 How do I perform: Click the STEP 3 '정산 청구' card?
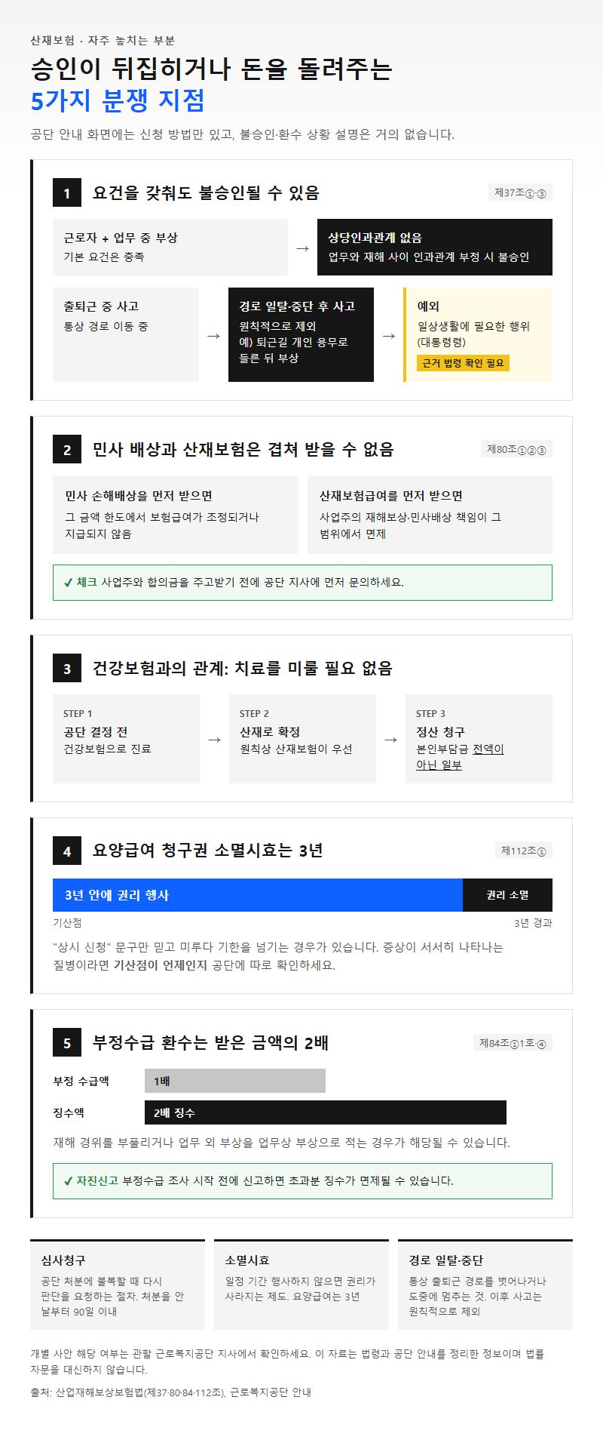pos(479,739)
